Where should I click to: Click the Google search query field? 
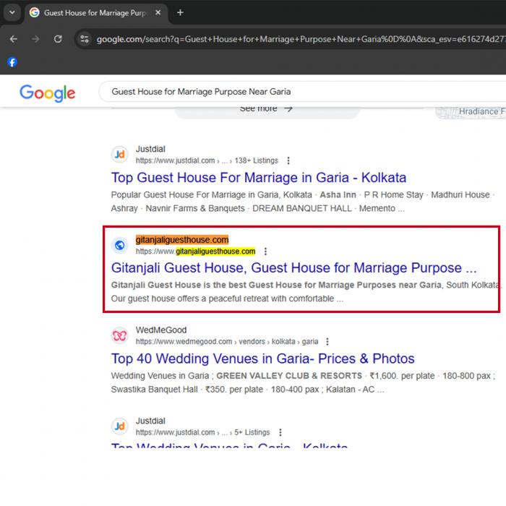click(302, 92)
